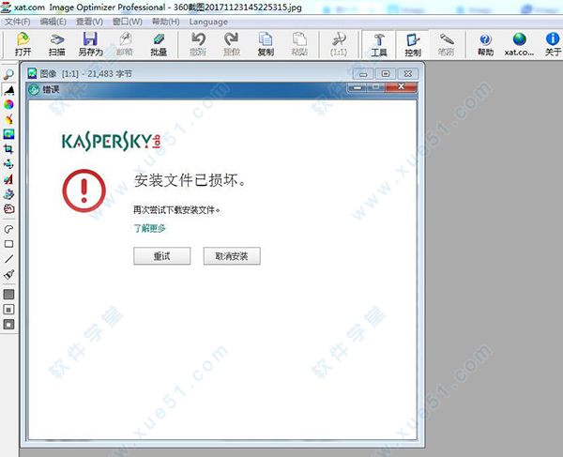Viewport: 563px width, 457px height.
Task: Toggle the 控制 (Control) panel button
Action: pos(413,44)
